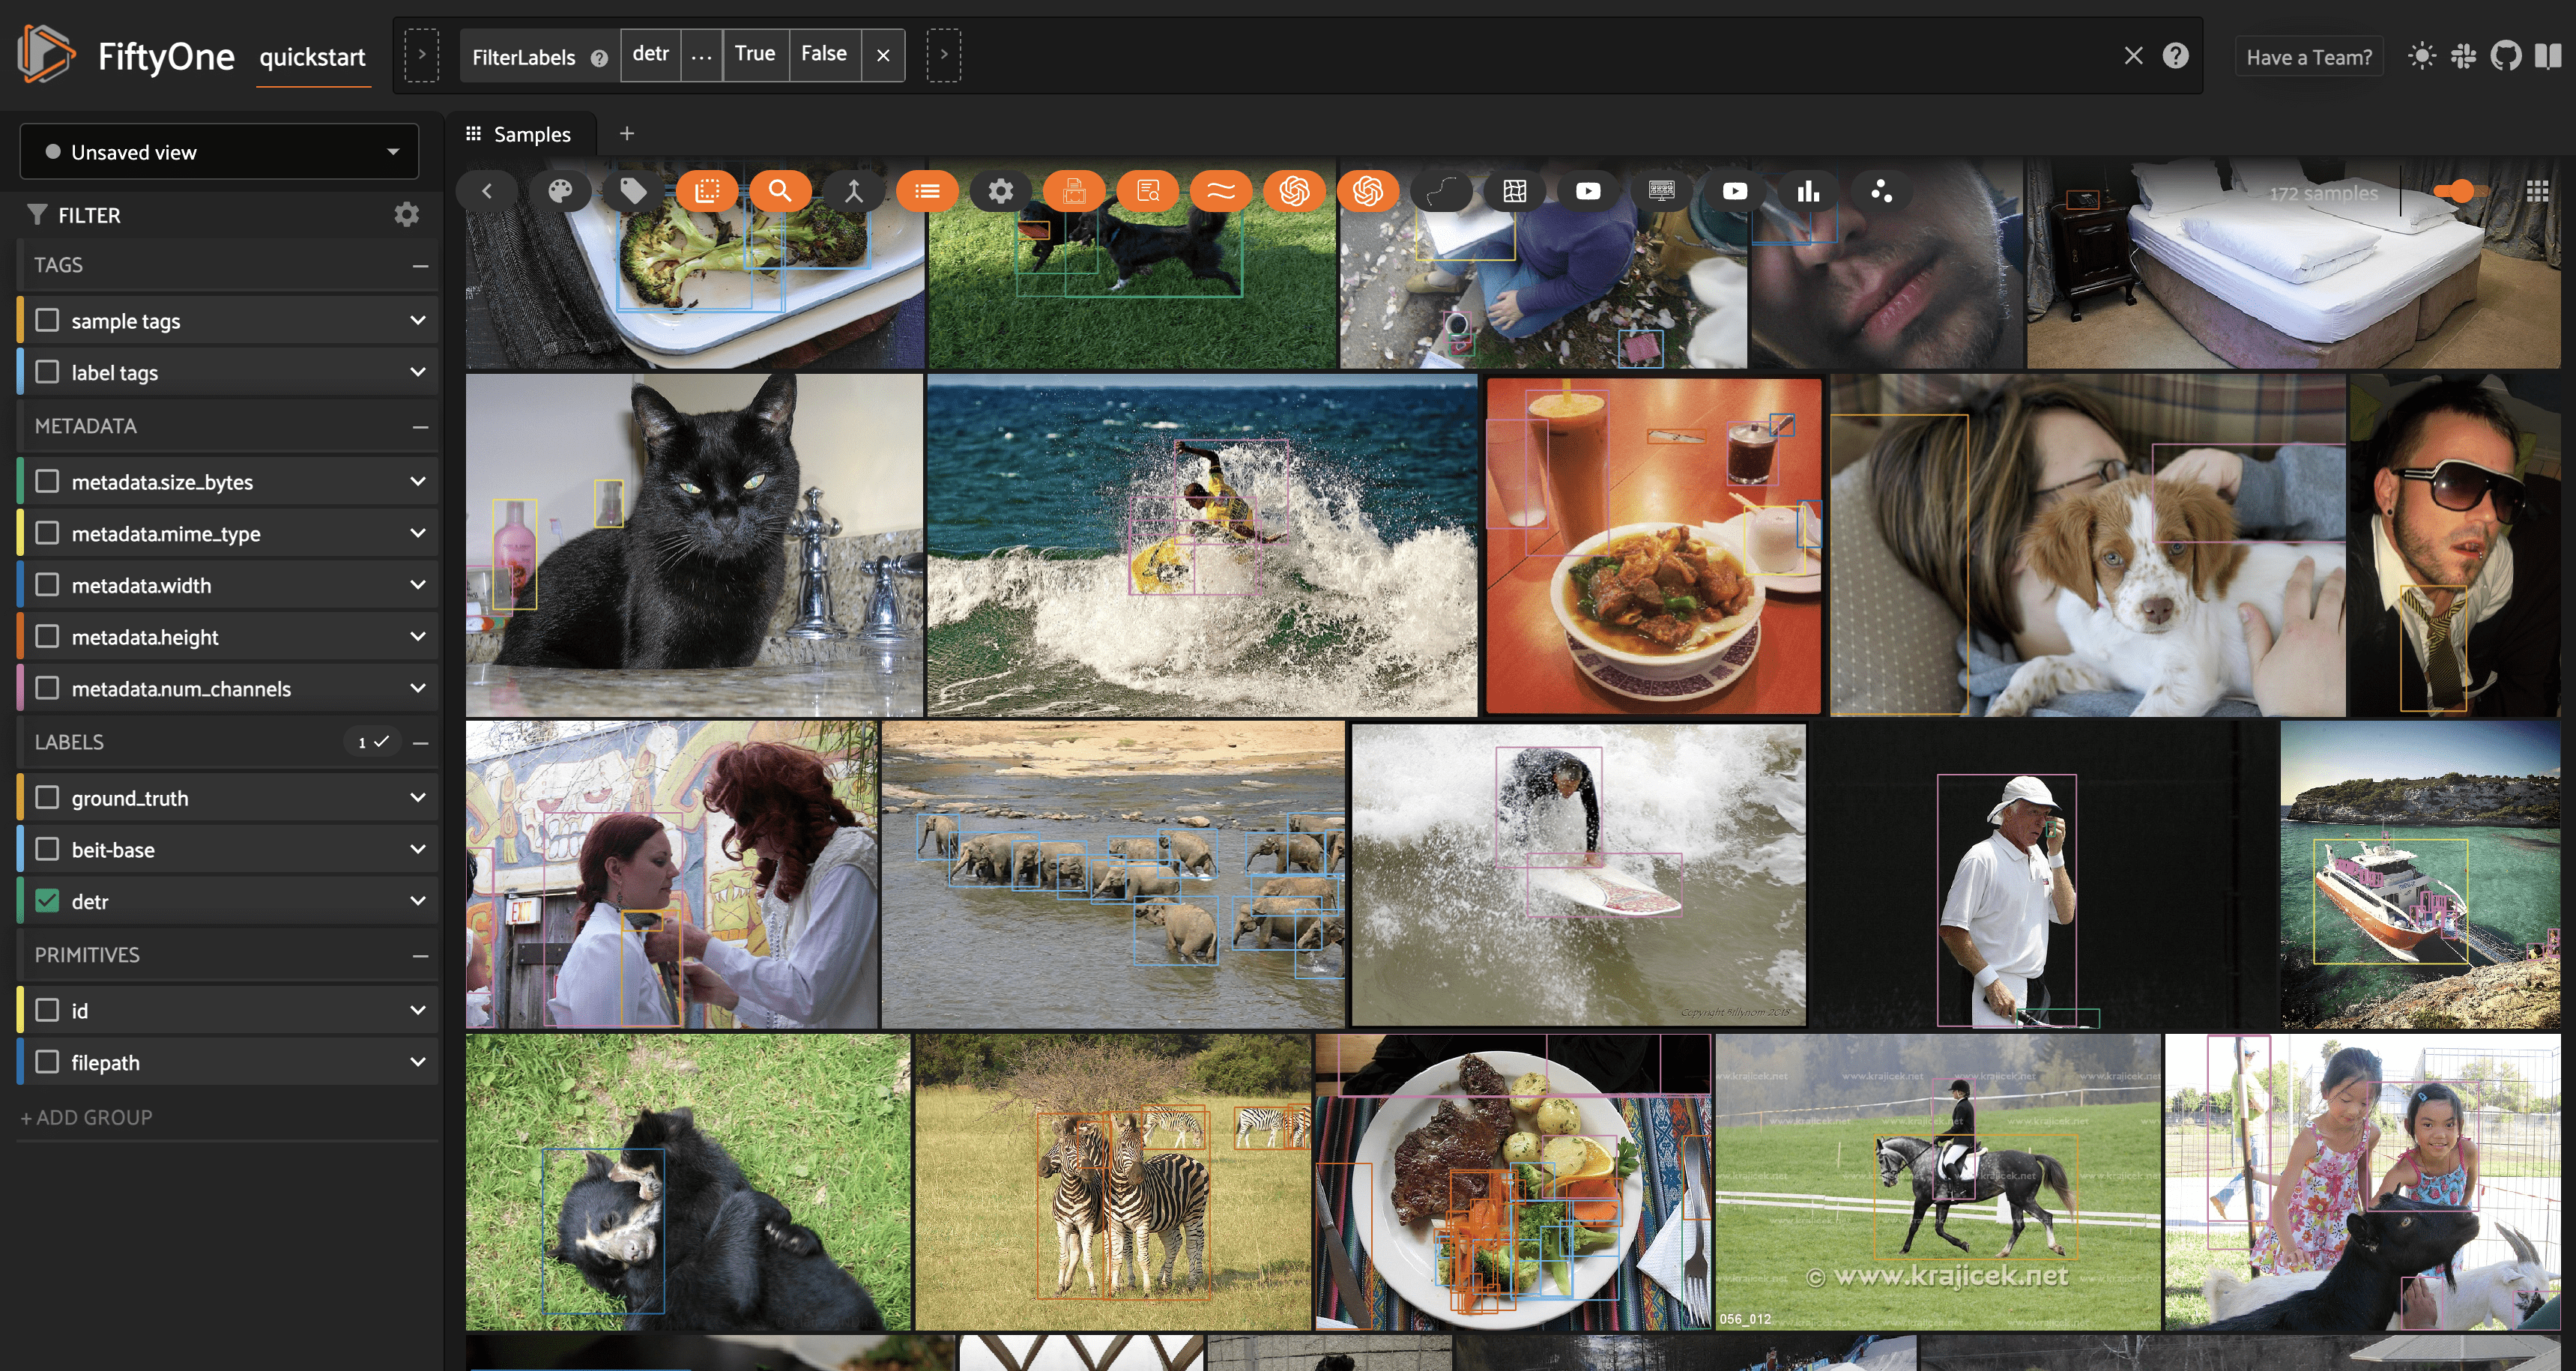Viewport: 2576px width, 1371px height.
Task: Check the beit-base labels checkbox
Action: pyautogui.click(x=47, y=850)
